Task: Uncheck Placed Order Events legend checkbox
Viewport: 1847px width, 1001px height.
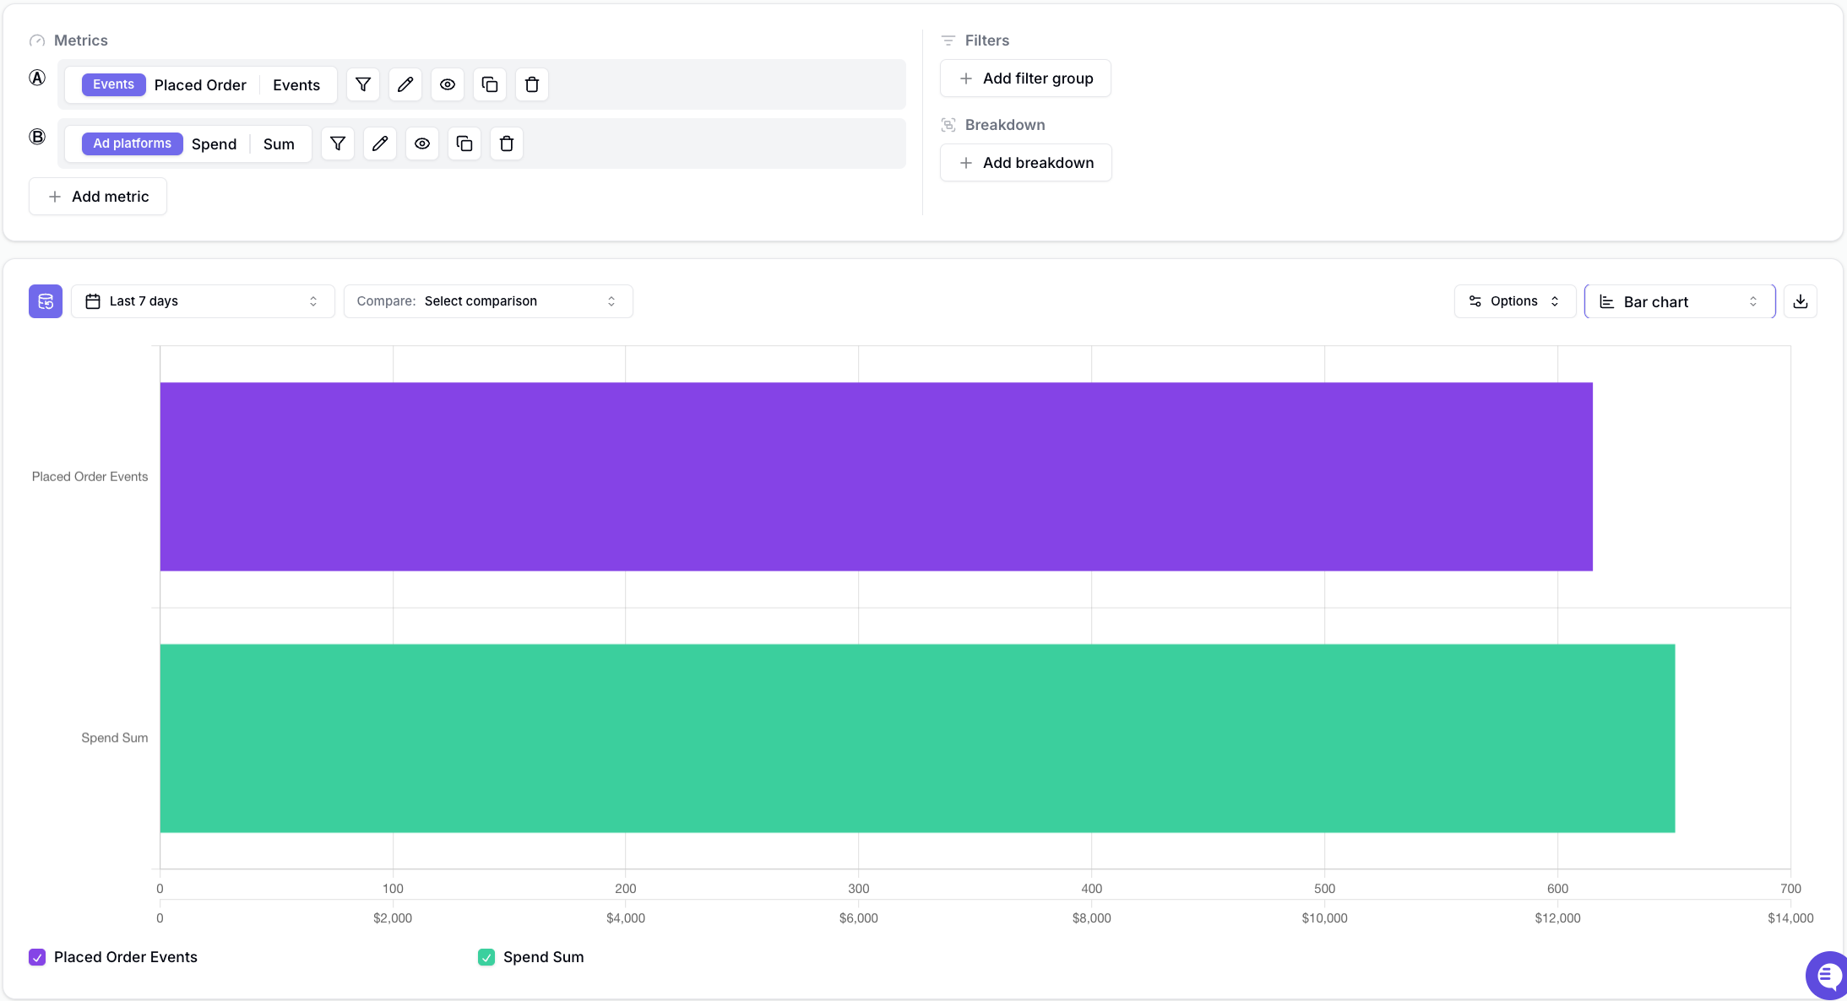Action: click(x=37, y=957)
